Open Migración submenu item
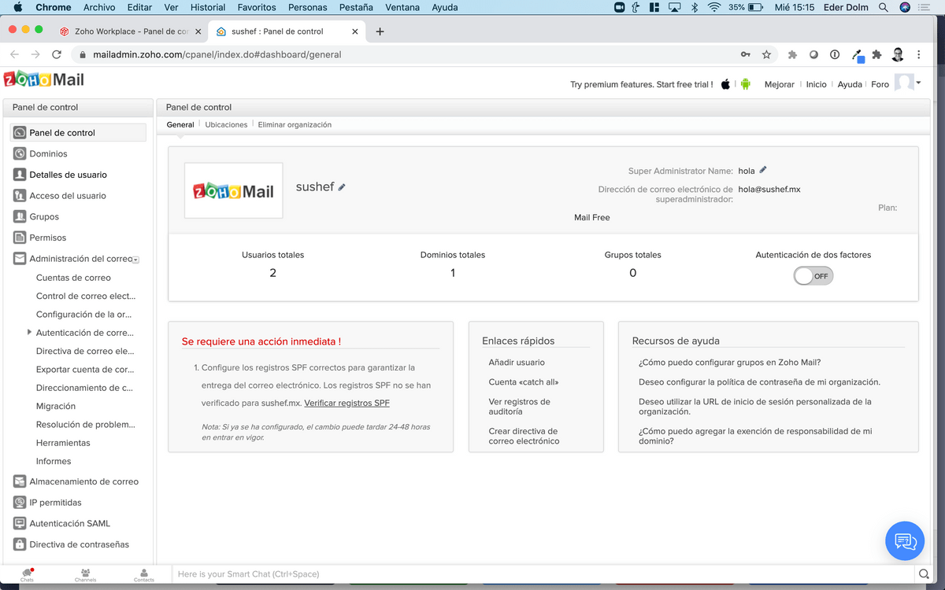This screenshot has height=590, width=945. click(x=56, y=406)
